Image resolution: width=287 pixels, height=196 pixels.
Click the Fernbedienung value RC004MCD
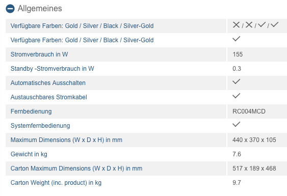pos(249,111)
